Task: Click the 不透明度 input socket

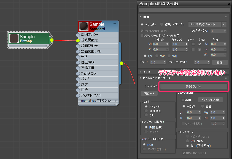Action: pyautogui.click(x=78, y=68)
